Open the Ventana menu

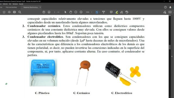[15, 4]
